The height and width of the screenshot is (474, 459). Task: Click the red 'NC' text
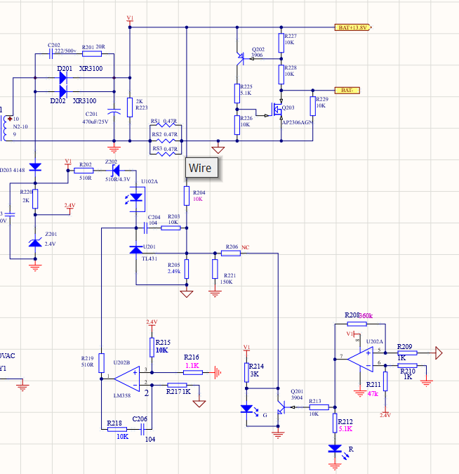[x=246, y=247]
